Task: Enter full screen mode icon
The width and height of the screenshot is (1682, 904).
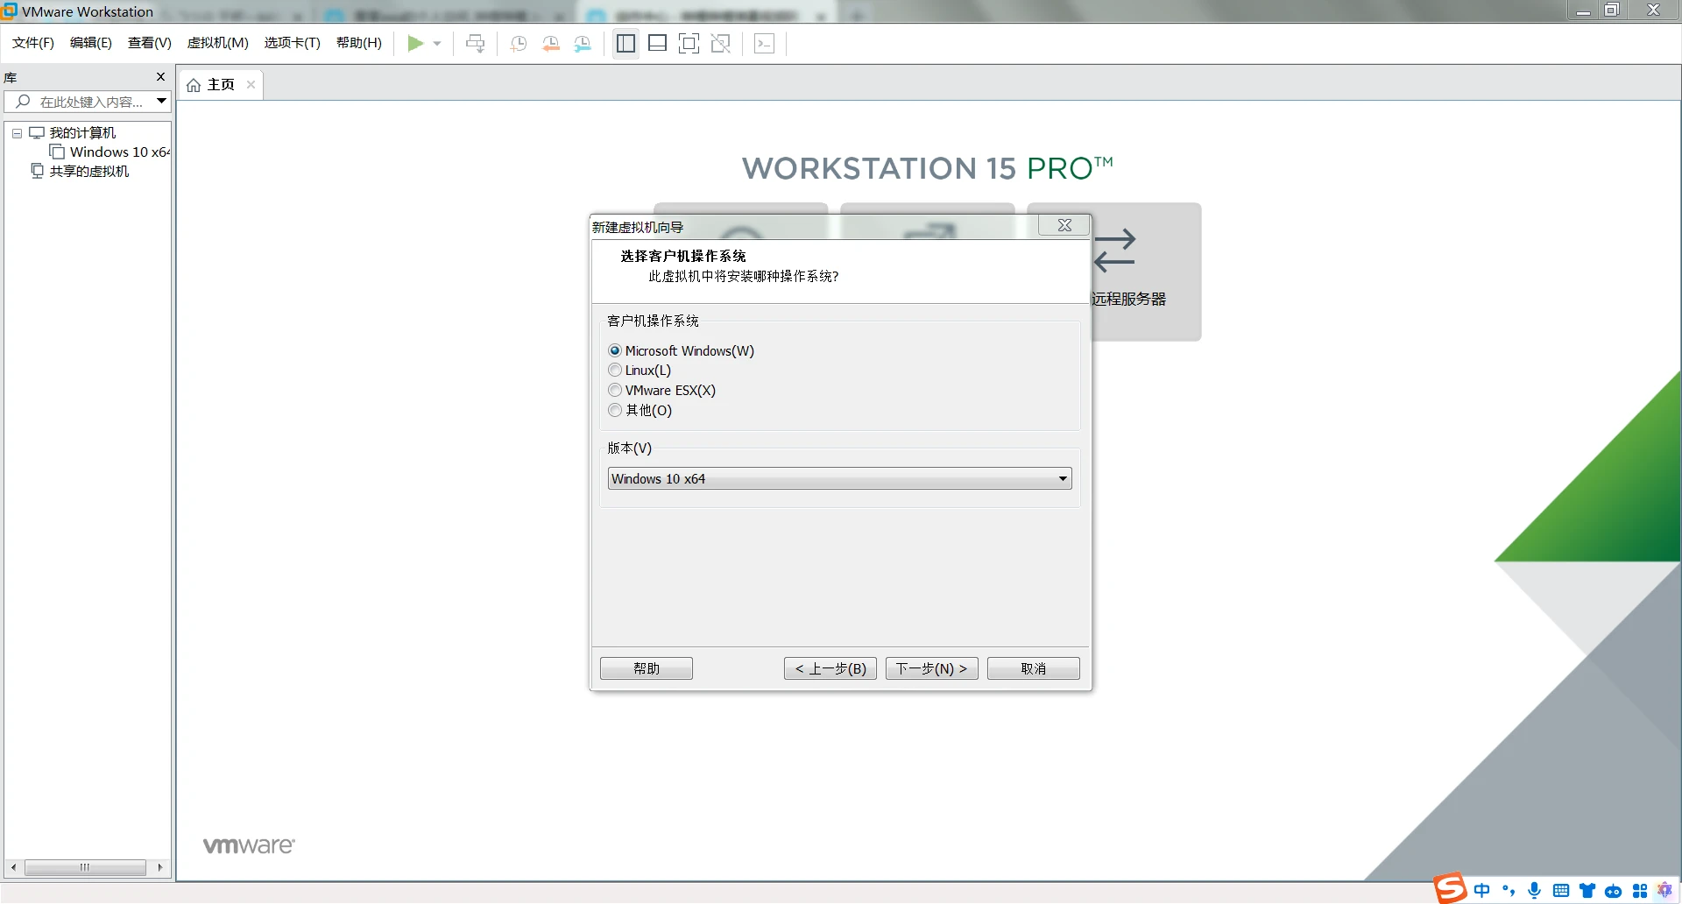Action: point(689,44)
